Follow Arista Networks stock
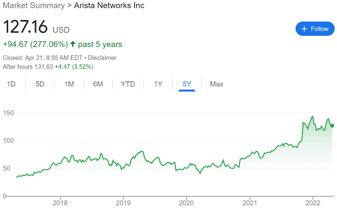 click(315, 29)
